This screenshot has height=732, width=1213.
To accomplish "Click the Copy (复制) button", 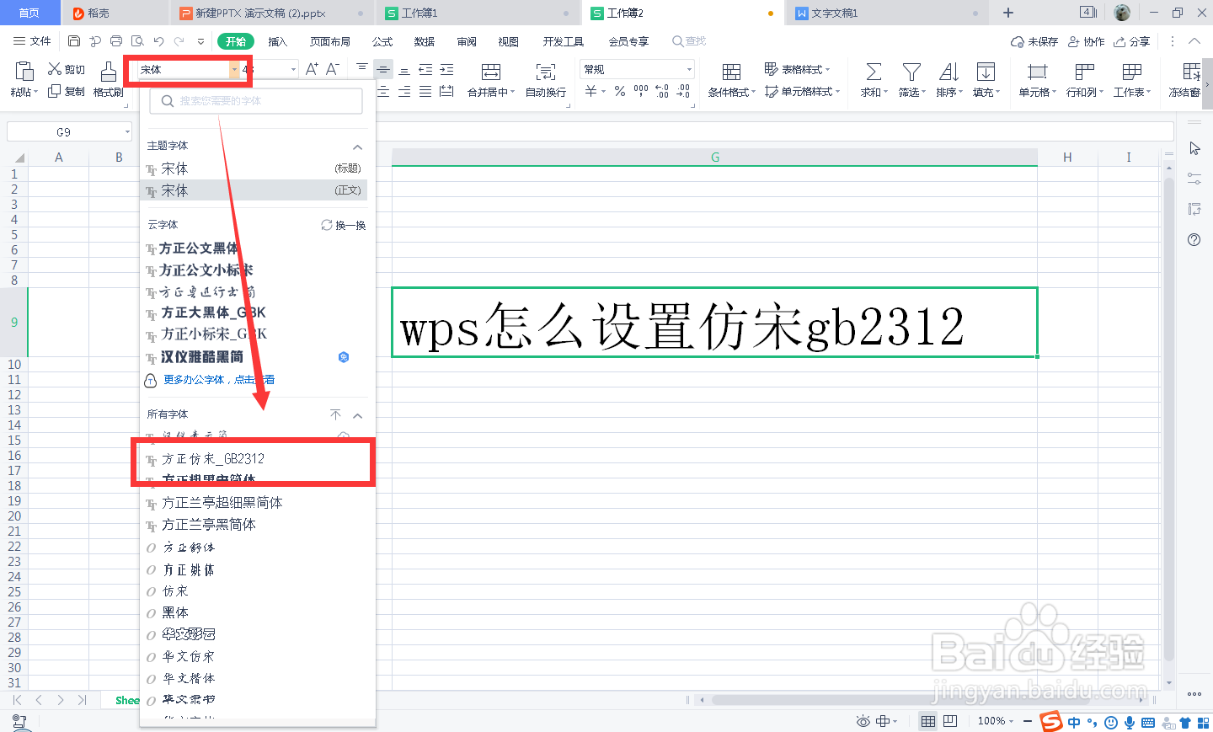I will 67,91.
